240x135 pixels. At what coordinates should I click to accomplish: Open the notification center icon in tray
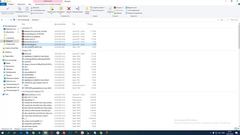pos(237,133)
